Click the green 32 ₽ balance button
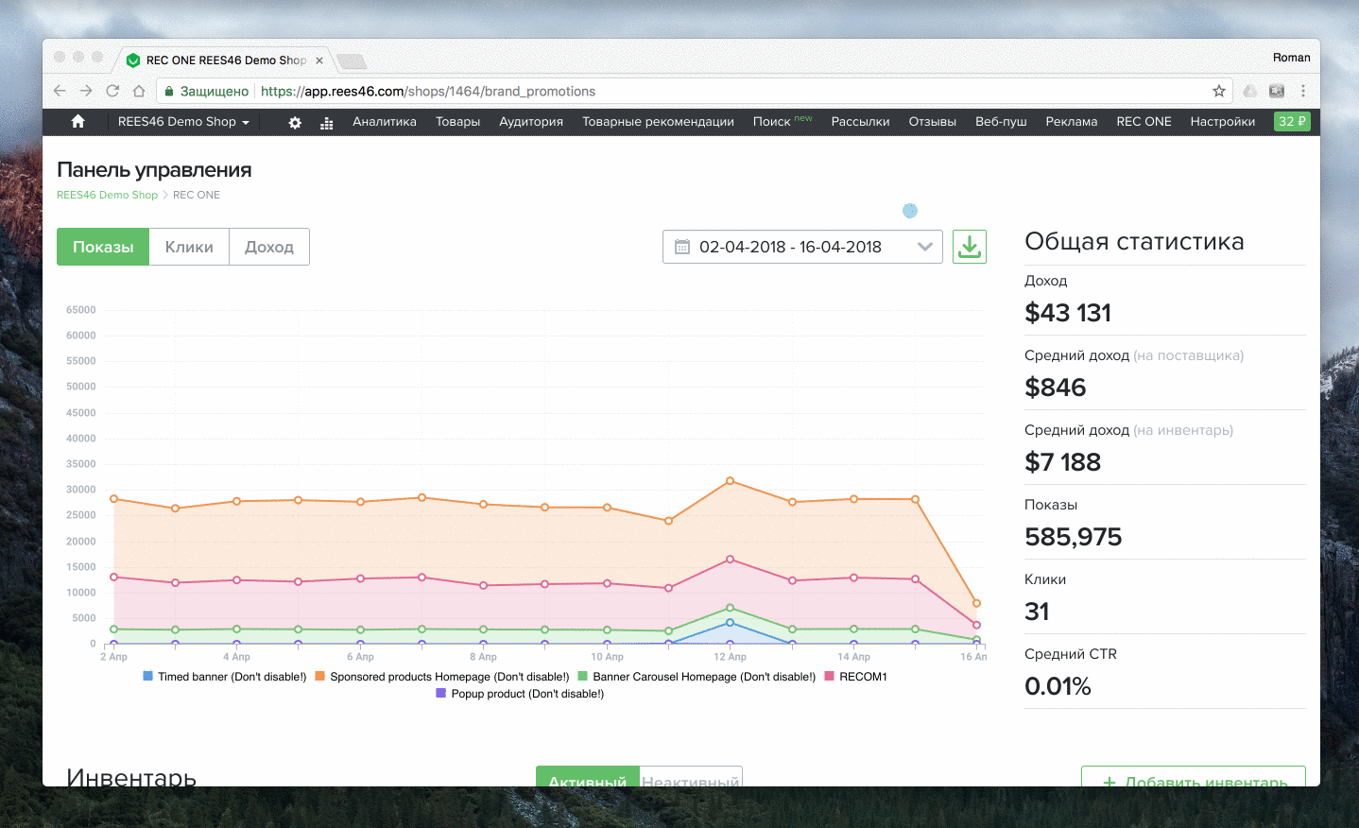The image size is (1359, 828). click(x=1291, y=121)
